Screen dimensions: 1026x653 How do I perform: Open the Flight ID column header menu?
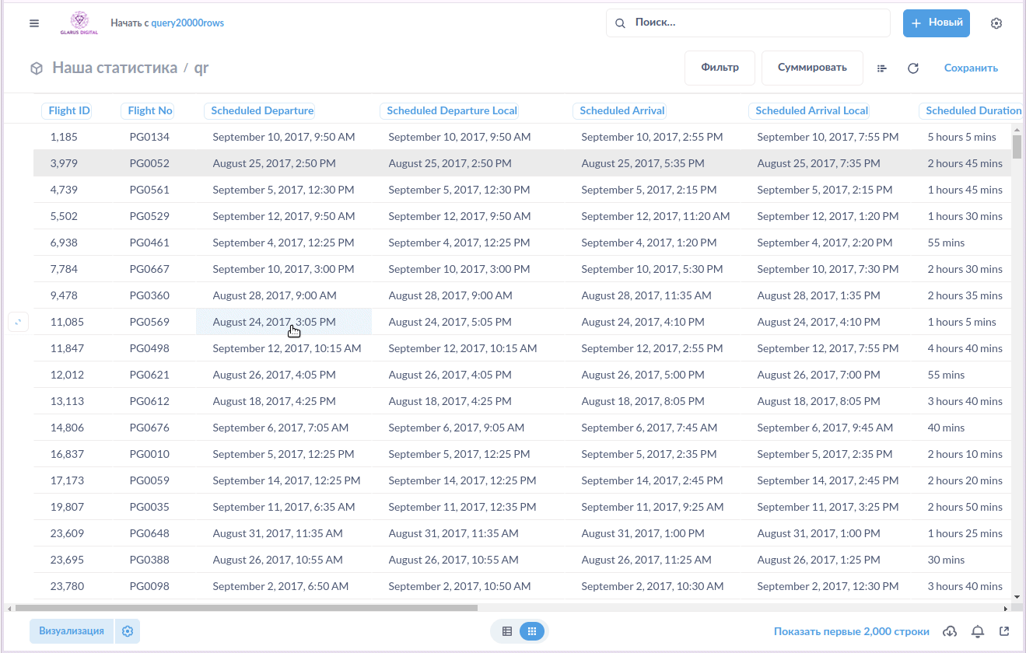click(69, 110)
